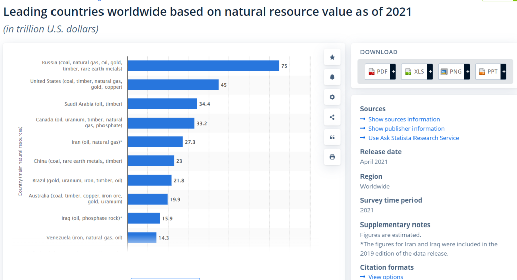
Task: Click the bell notification alert icon
Action: (332, 77)
